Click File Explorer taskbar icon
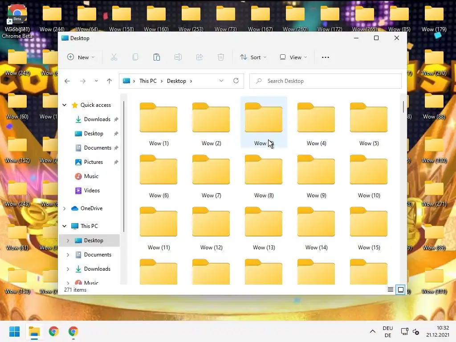The image size is (456, 342). coord(34,331)
